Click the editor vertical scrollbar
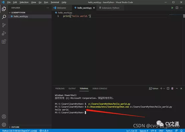Viewport: 185px width, 132px height. (184, 49)
